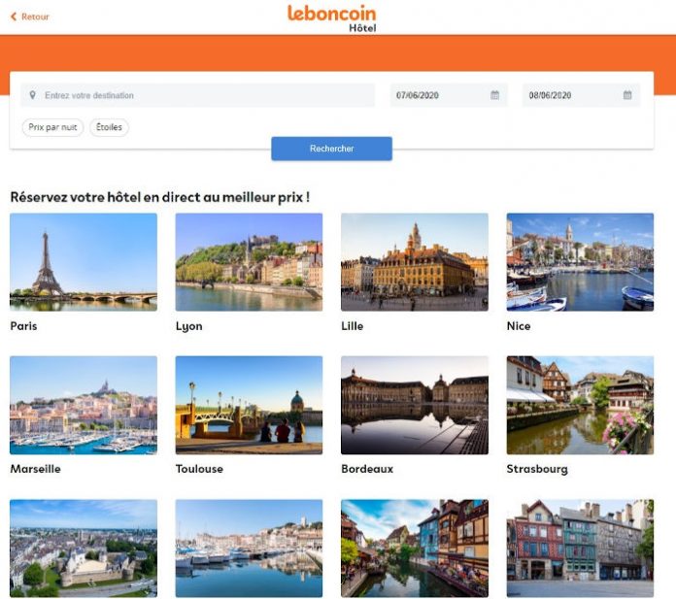Open the Strasbourg destination thumbnail
This screenshot has height=599, width=676.
click(x=580, y=405)
